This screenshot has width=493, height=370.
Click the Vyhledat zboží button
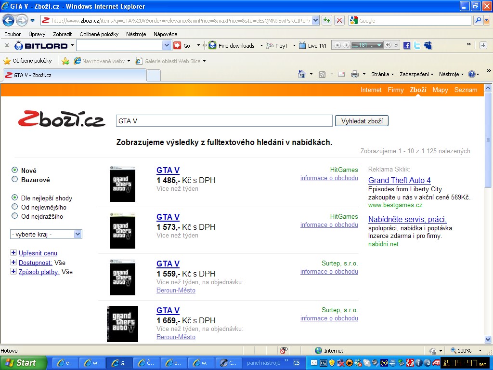(x=362, y=121)
